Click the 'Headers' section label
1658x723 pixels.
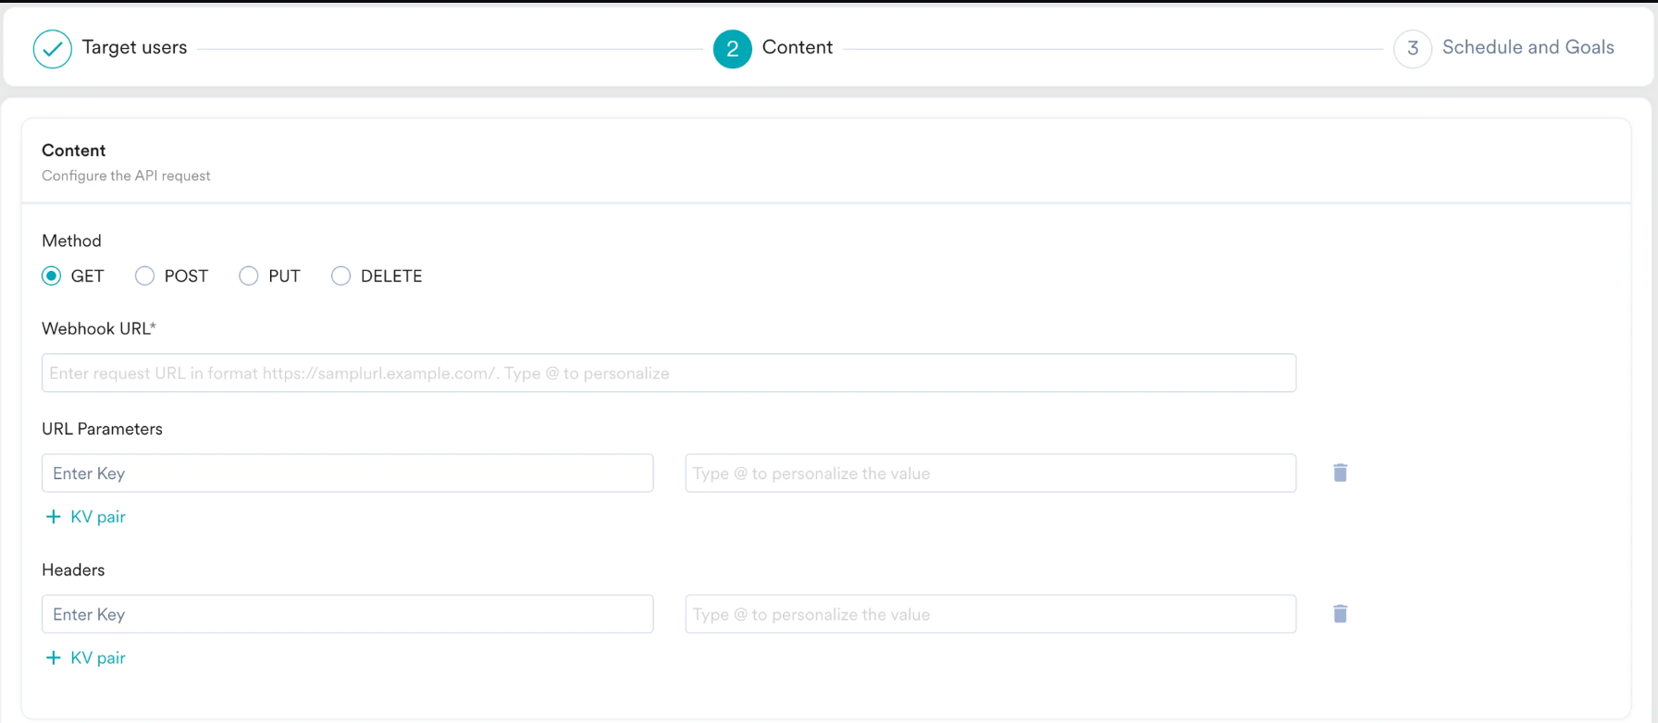[x=73, y=570]
